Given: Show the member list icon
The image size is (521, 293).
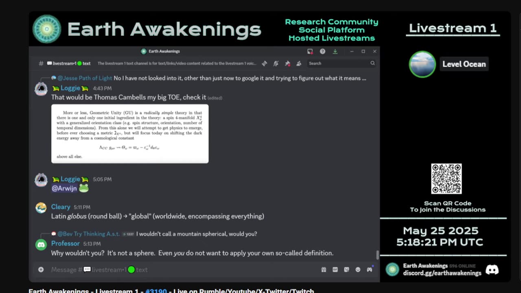Looking at the screenshot, I should 299,63.
